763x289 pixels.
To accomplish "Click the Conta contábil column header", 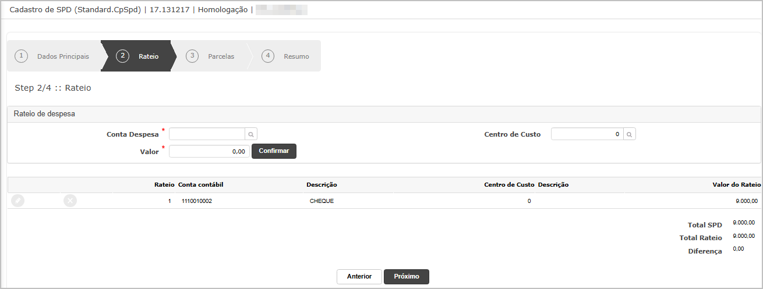I will coord(201,185).
